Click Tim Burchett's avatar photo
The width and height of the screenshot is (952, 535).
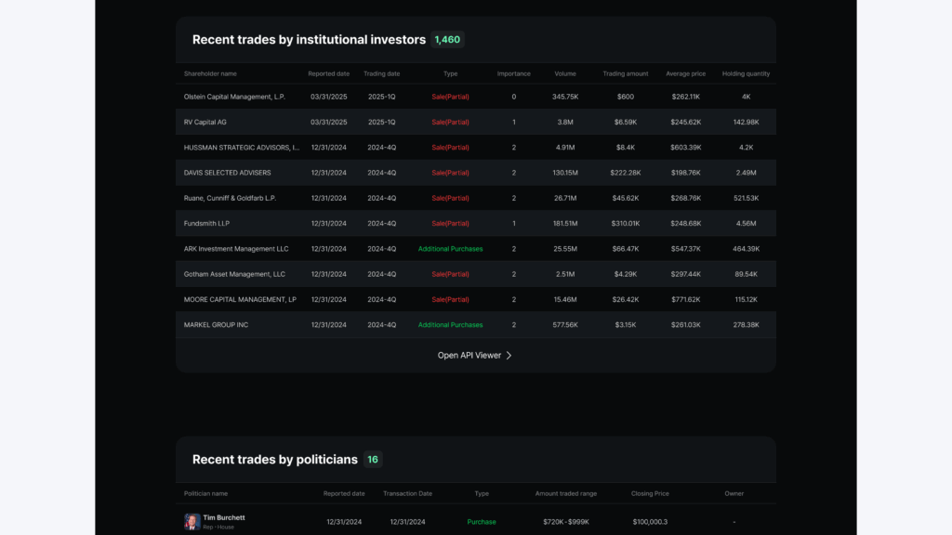pyautogui.click(x=192, y=522)
